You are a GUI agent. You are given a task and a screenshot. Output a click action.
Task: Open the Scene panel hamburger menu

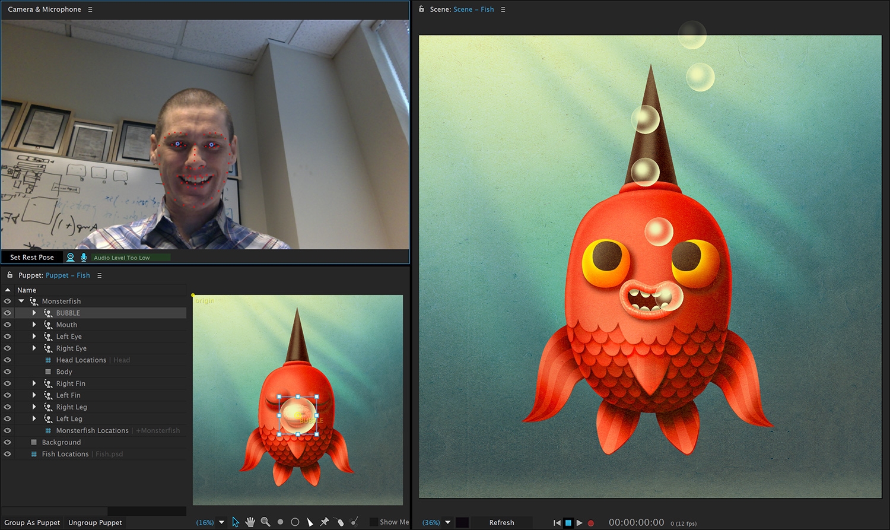tap(503, 9)
